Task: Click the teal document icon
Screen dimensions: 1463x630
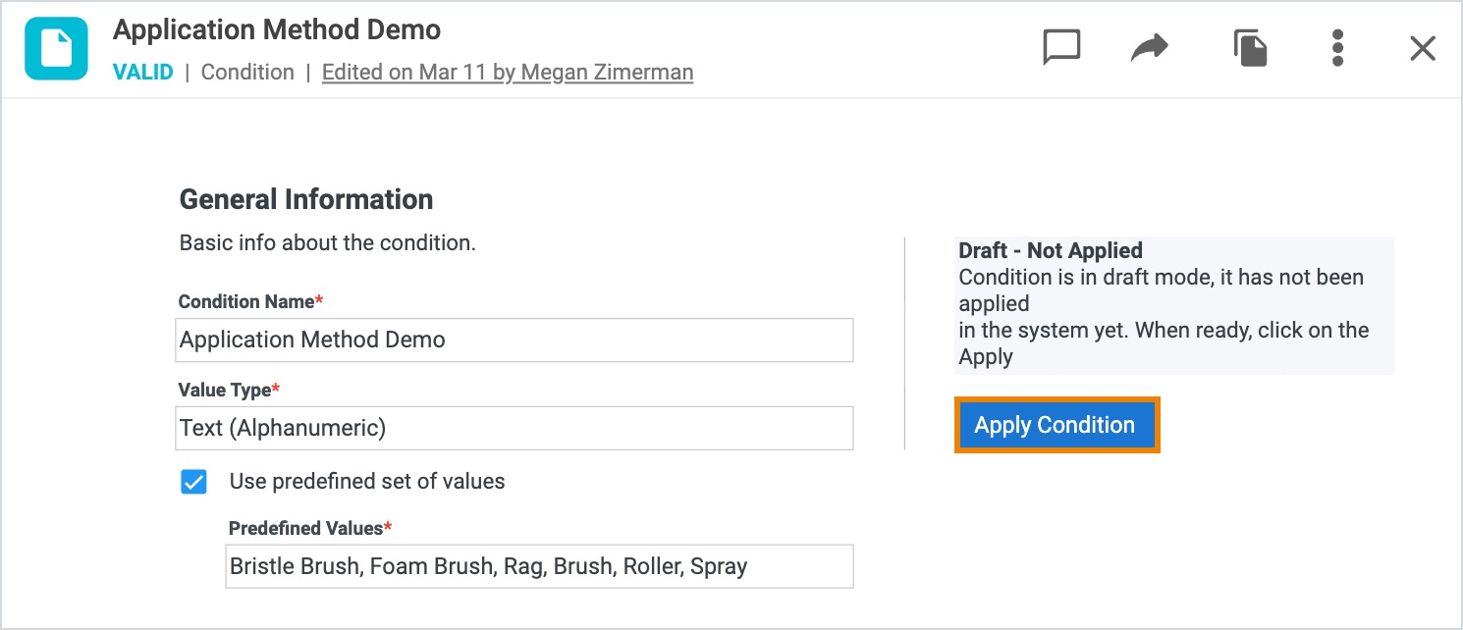Action: [57, 48]
